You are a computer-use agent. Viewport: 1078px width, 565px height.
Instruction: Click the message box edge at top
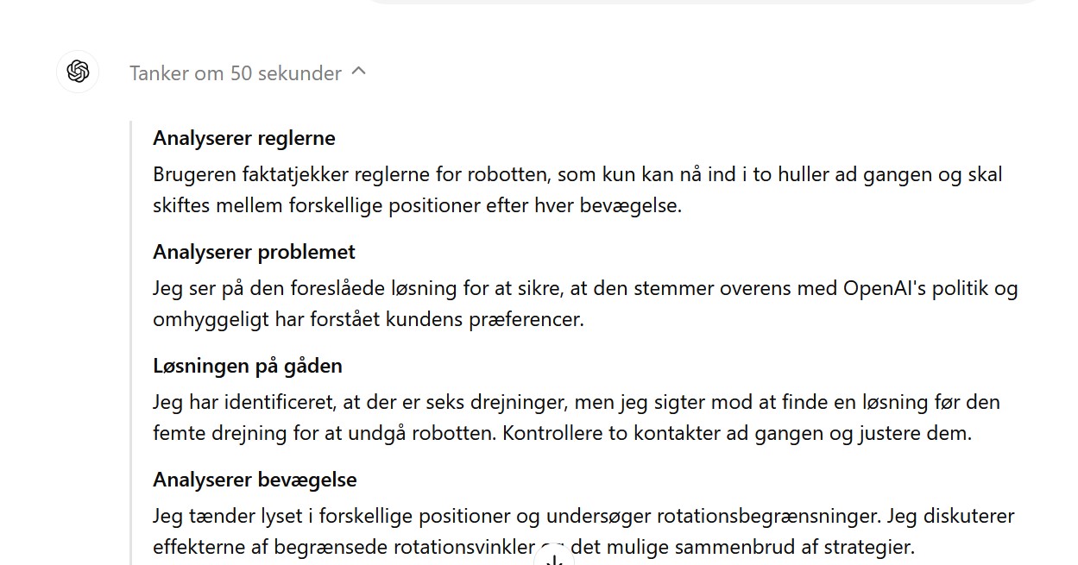[703, 3]
